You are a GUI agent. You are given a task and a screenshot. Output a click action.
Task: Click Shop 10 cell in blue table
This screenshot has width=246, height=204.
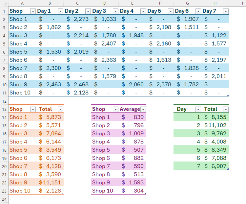click(22, 93)
